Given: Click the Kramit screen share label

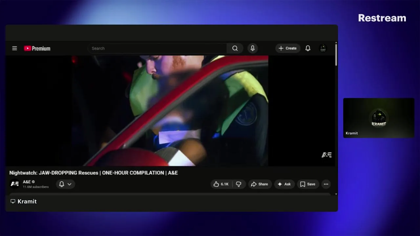Looking at the screenshot, I should point(24,201).
